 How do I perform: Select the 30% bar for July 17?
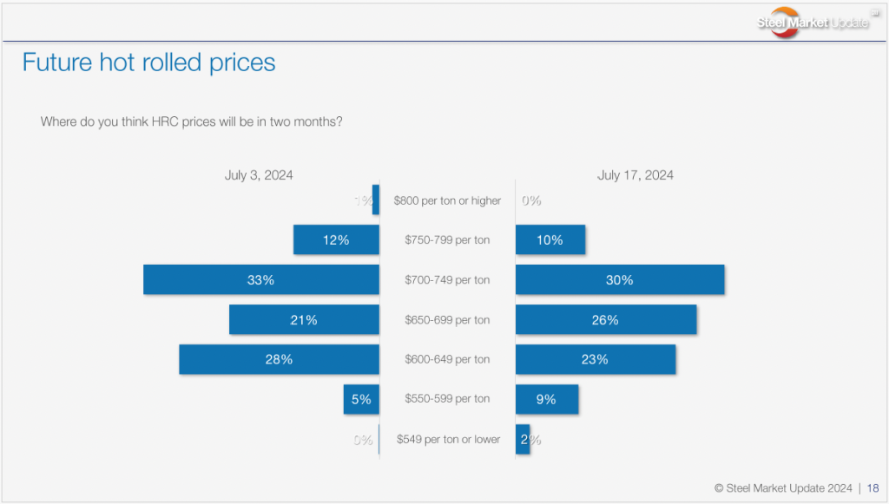point(620,279)
